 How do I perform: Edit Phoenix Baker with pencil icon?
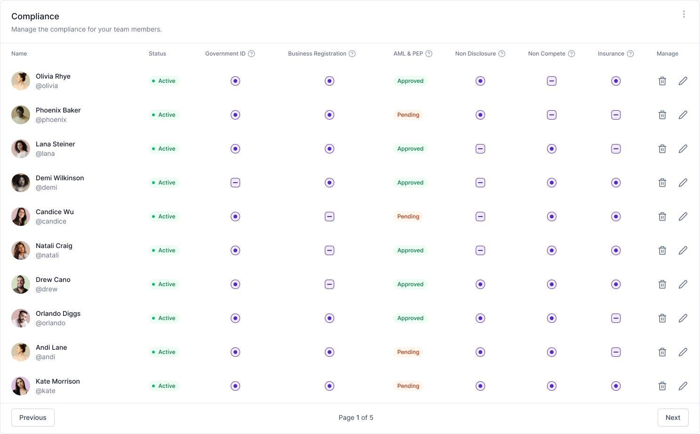[683, 115]
